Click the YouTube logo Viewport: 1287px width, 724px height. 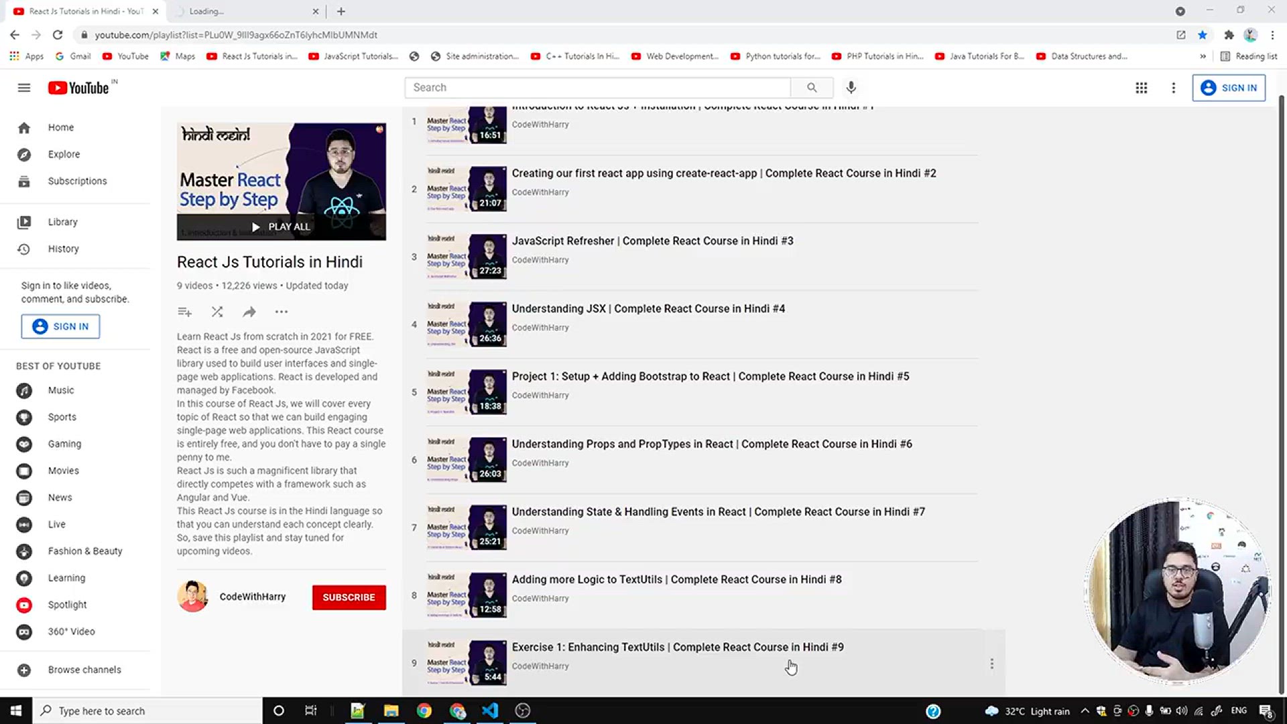point(78,88)
